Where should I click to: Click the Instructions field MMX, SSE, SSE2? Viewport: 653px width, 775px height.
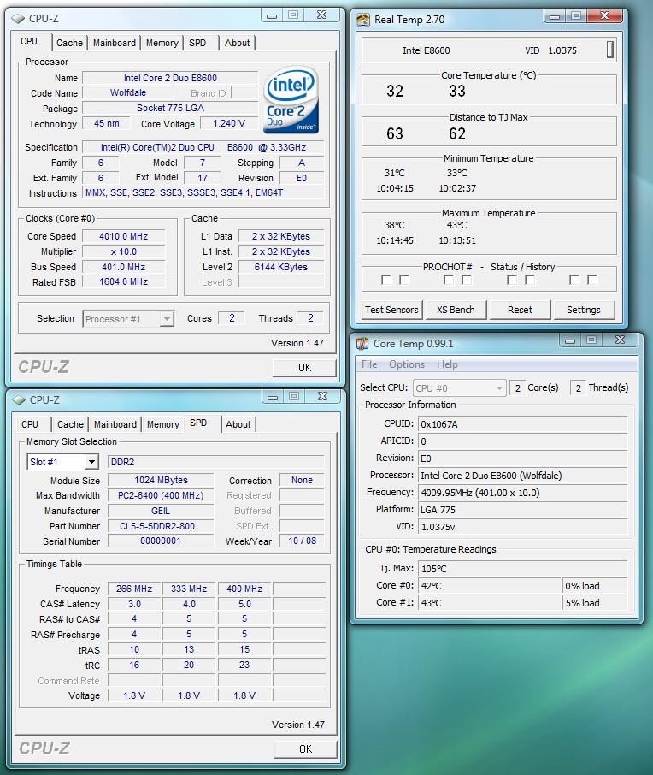point(203,192)
